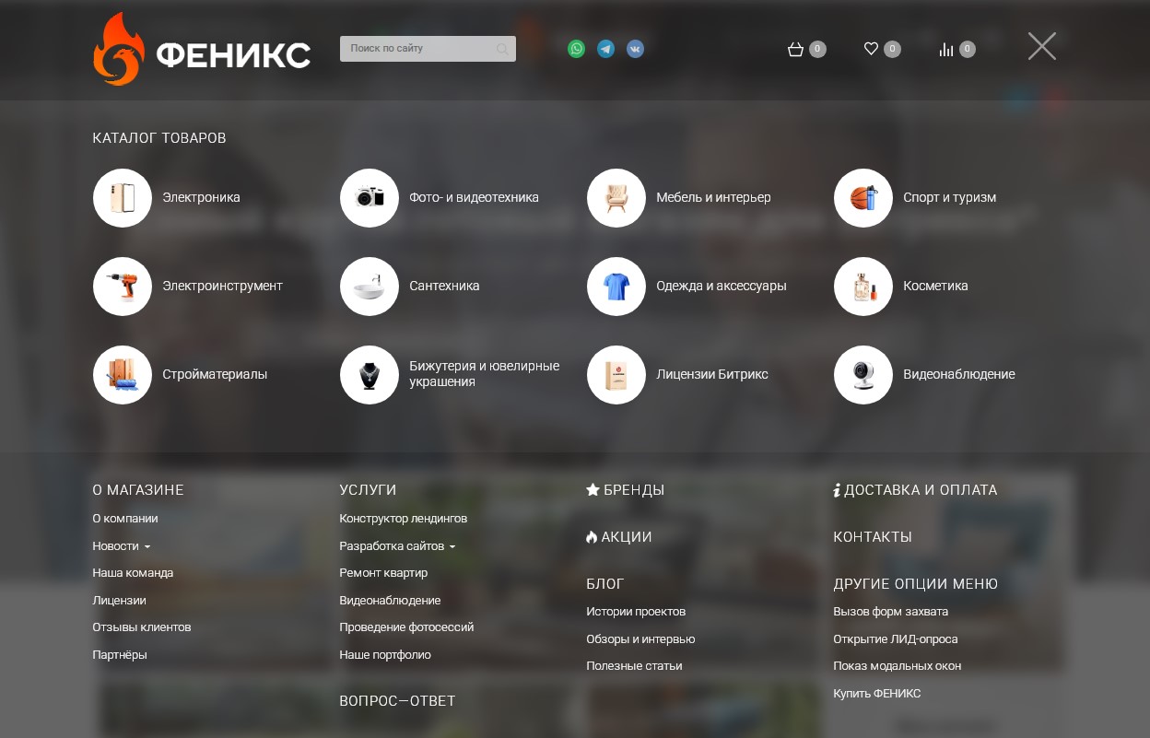Click the Поиск по сайту input field

419,49
